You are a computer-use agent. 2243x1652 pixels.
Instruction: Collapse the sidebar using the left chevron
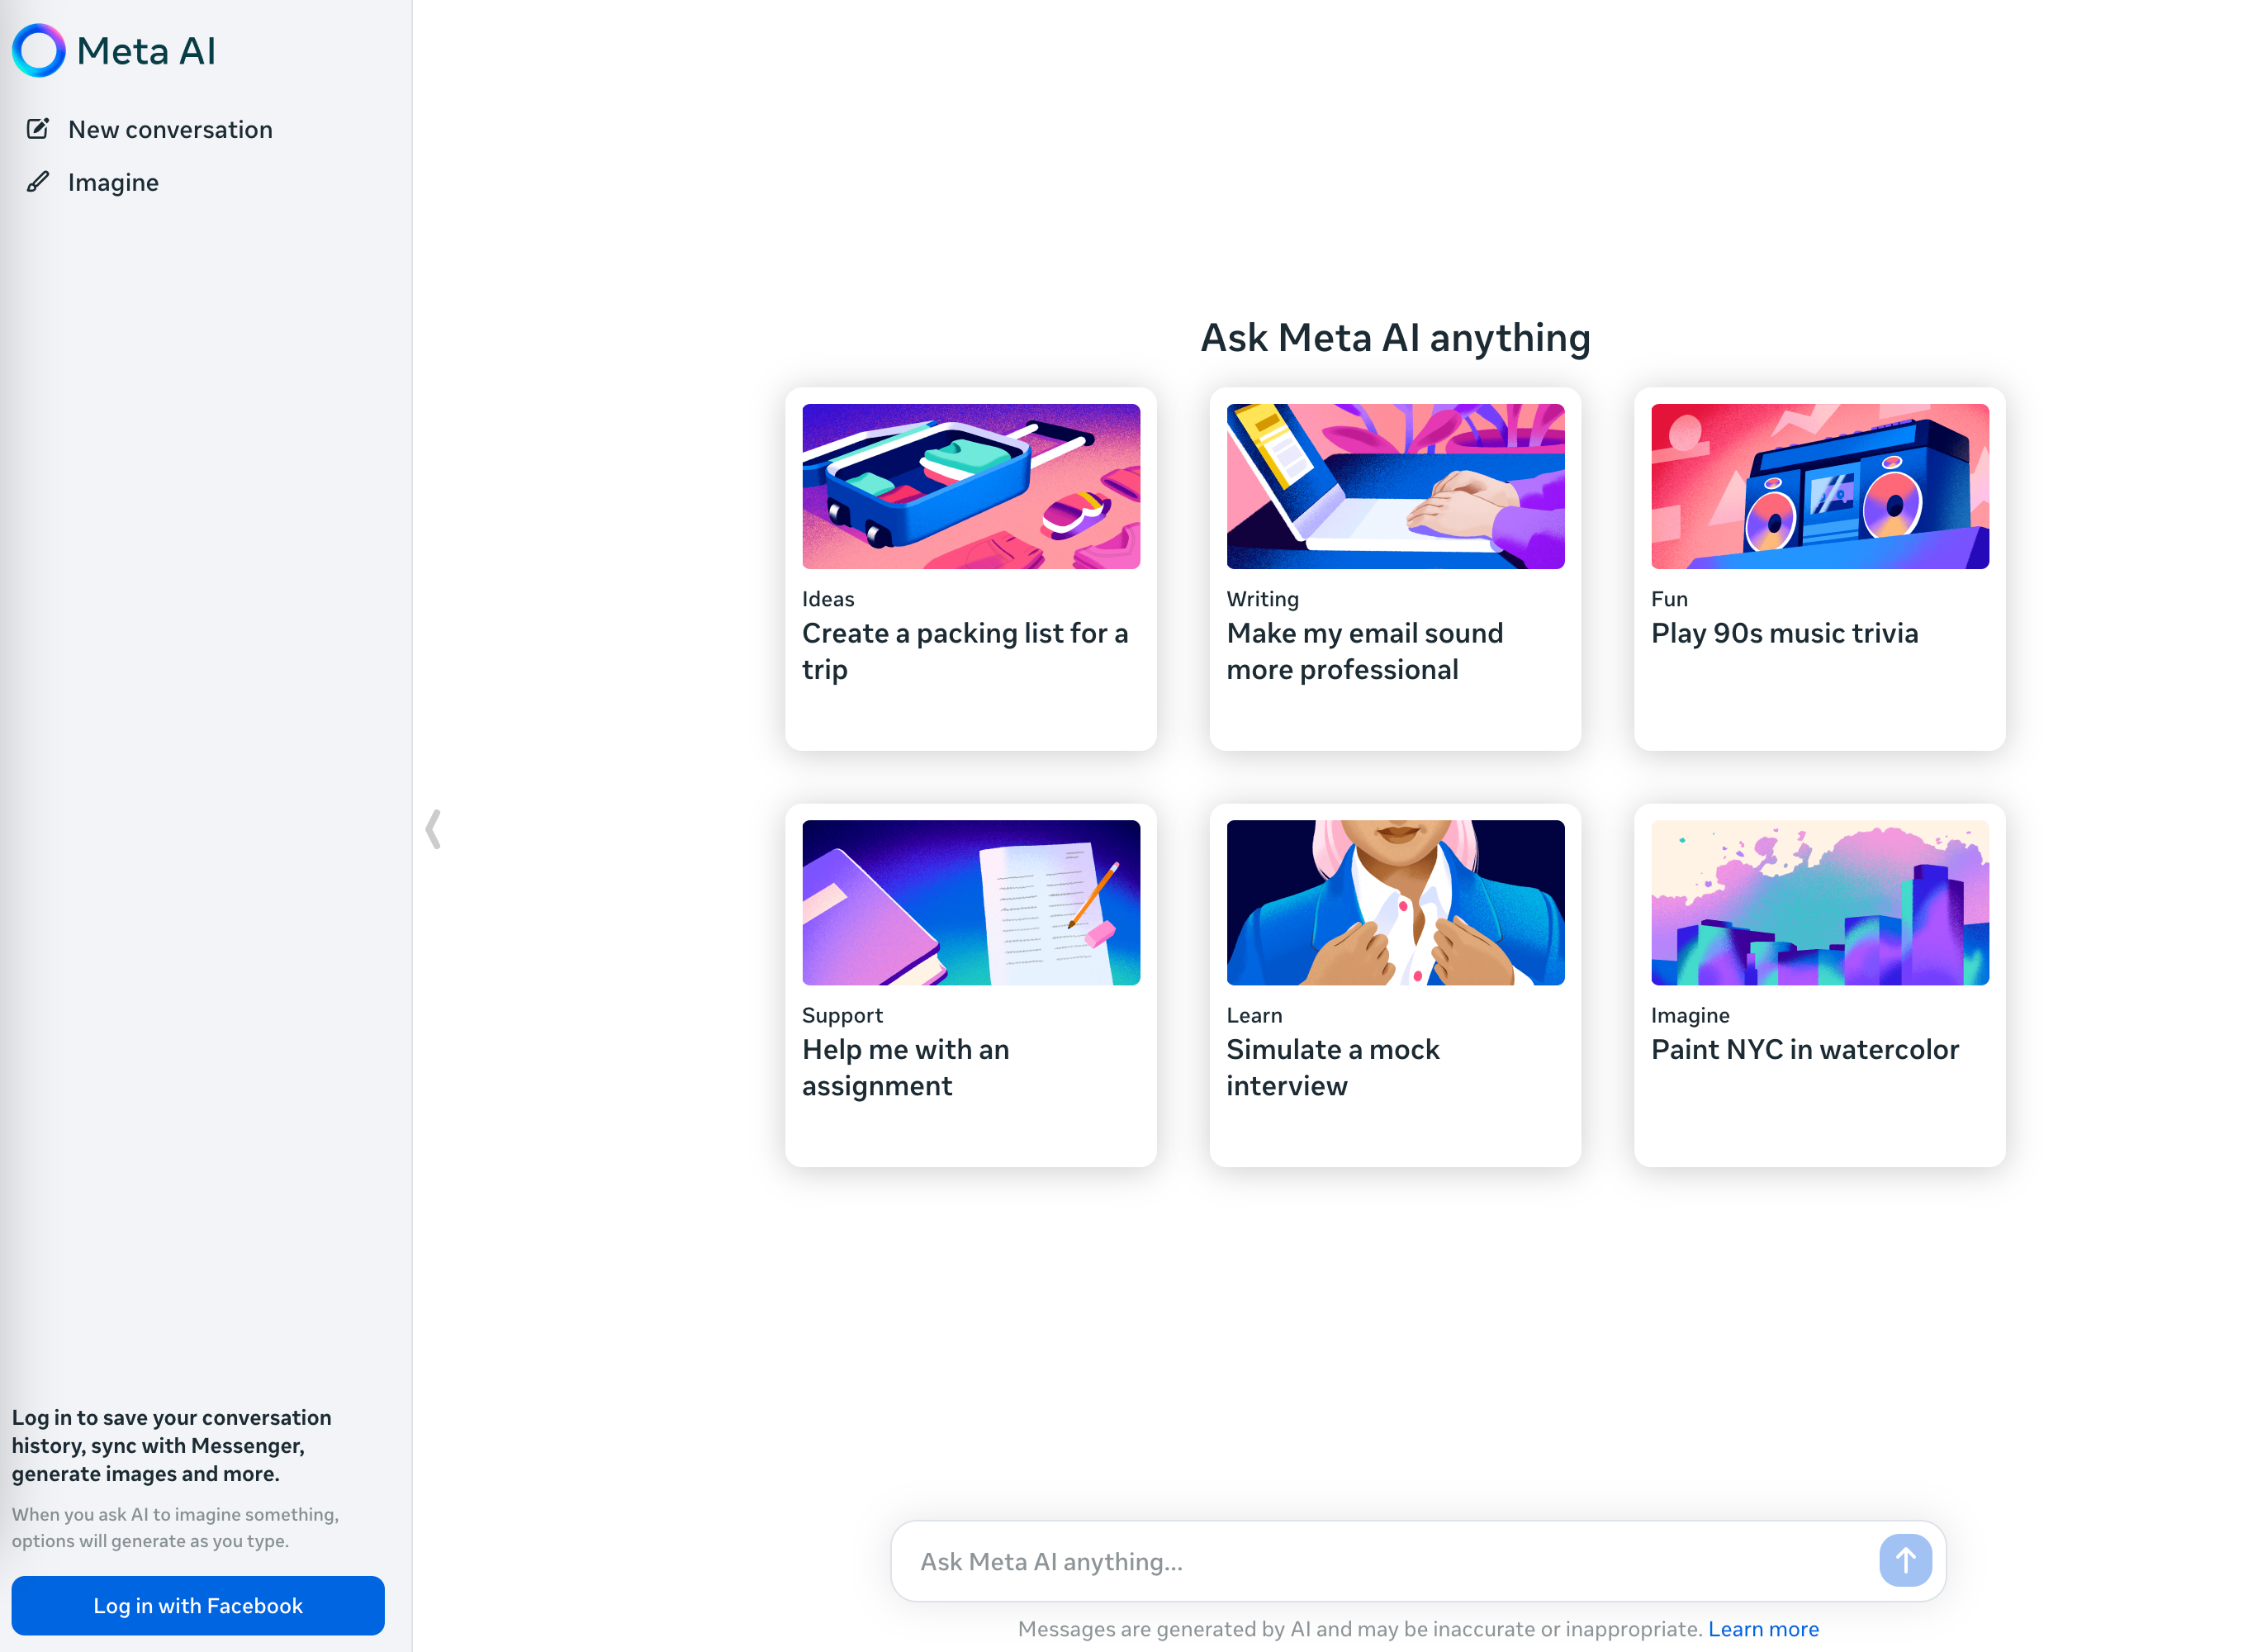434,828
